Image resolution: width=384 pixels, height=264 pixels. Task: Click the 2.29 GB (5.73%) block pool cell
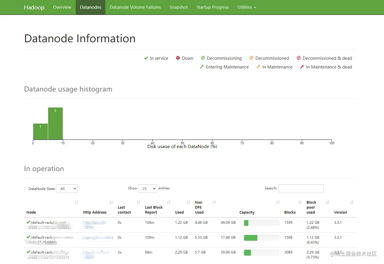pyautogui.click(x=313, y=255)
